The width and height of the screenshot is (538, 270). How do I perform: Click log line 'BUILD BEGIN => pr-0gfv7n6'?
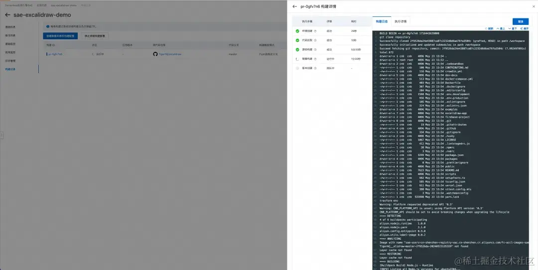pyautogui.click(x=409, y=33)
